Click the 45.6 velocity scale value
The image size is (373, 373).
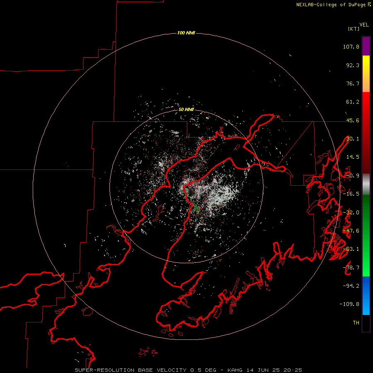(353, 120)
